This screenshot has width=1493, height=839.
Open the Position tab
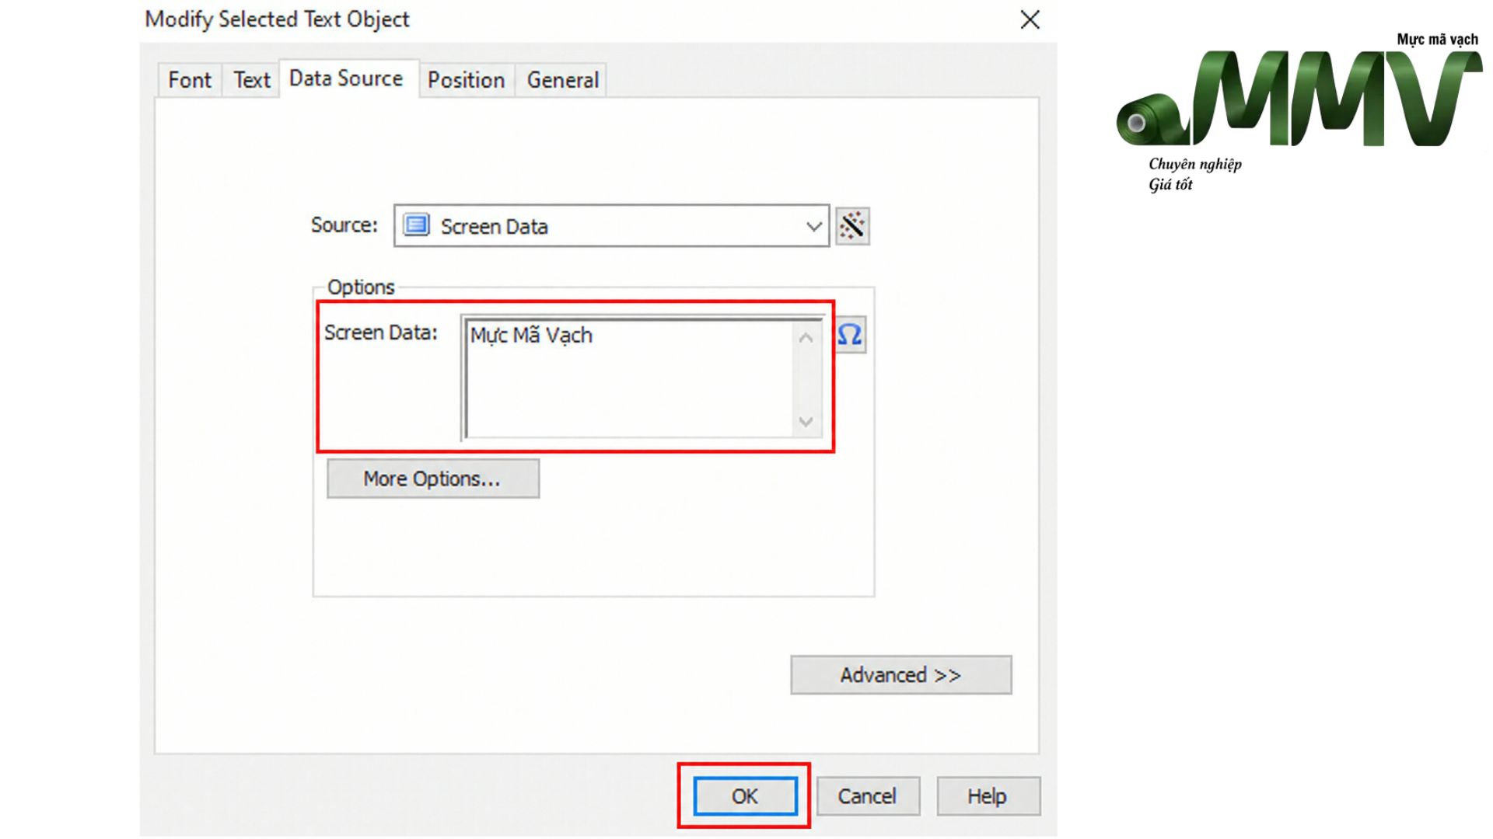tap(467, 80)
